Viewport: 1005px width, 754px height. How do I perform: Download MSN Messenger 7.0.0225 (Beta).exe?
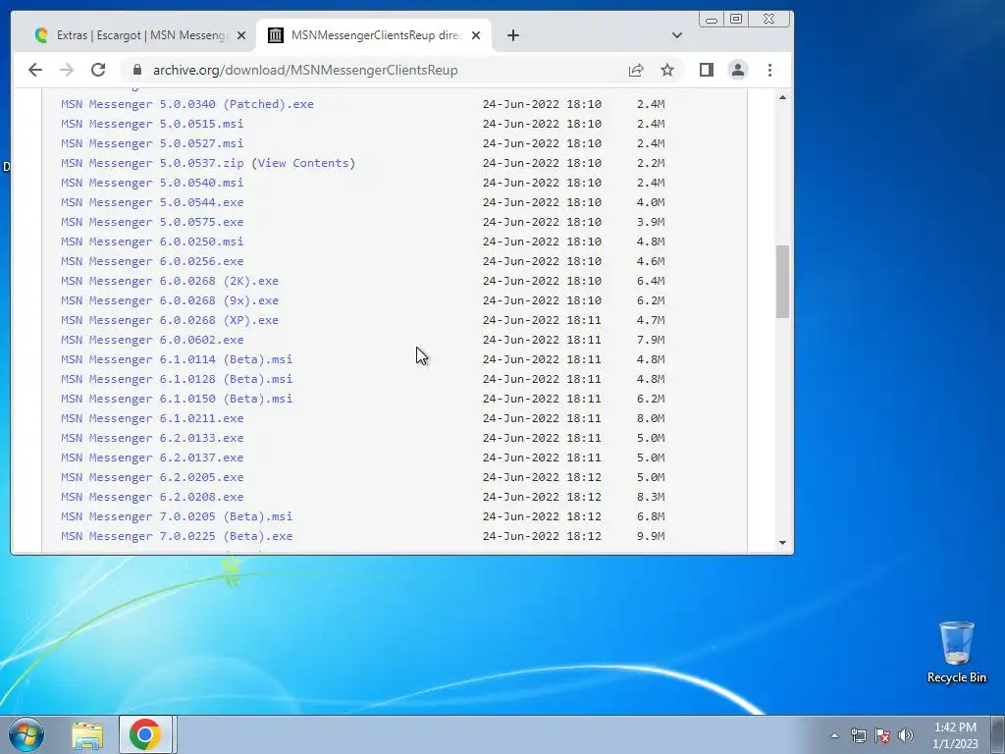coord(177,536)
